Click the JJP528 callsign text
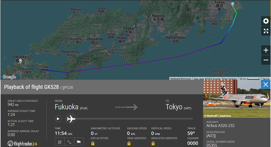This screenshot has width=271, height=147. [67, 88]
